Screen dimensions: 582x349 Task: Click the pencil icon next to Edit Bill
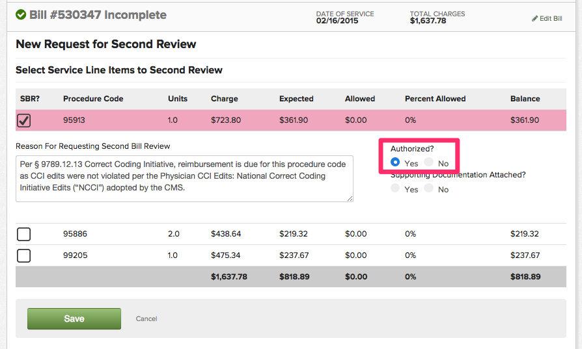tap(534, 19)
